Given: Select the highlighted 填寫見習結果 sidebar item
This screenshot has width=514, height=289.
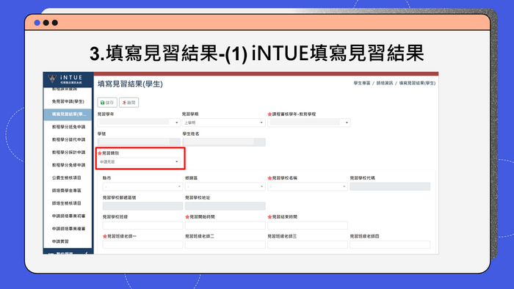Looking at the screenshot, I should (68, 114).
